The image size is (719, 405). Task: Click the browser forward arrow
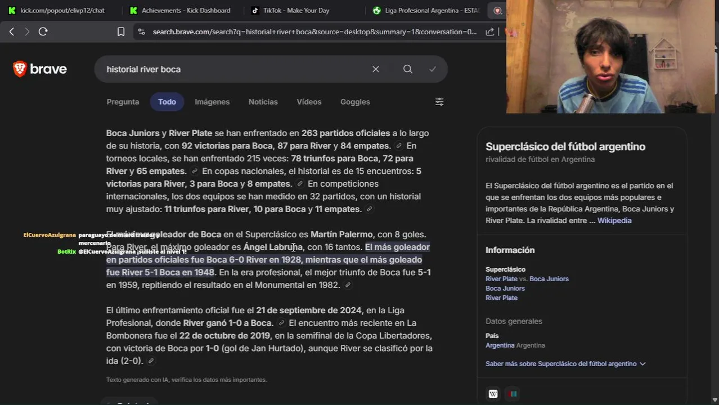tap(27, 31)
